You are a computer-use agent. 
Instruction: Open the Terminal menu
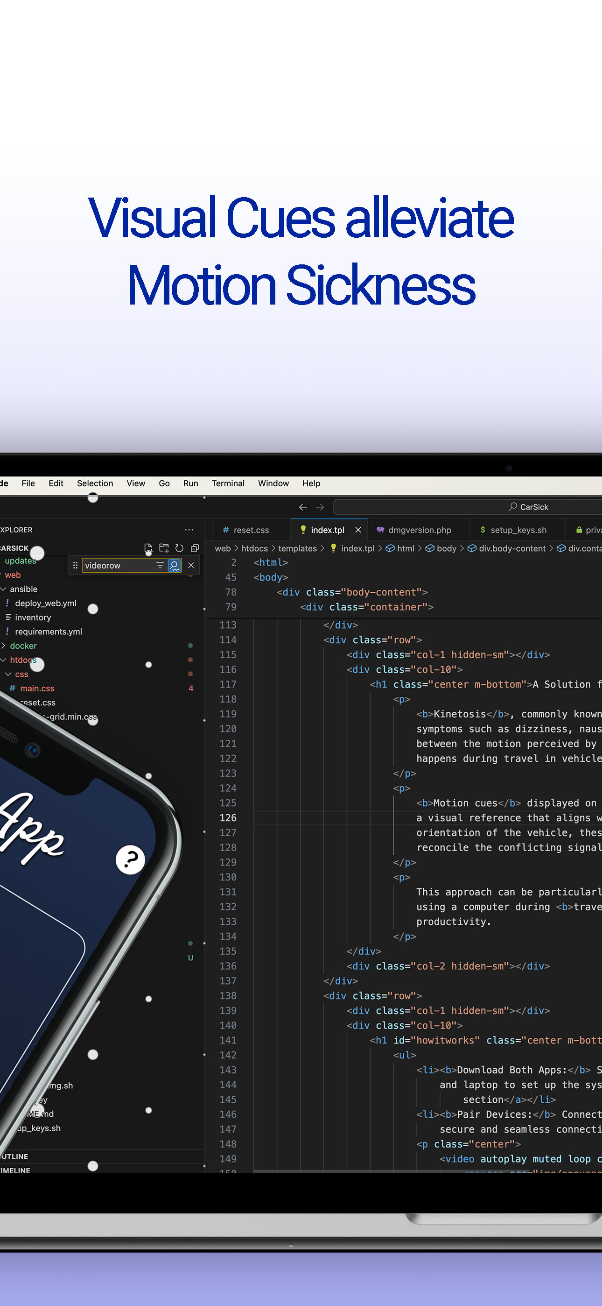pos(228,483)
